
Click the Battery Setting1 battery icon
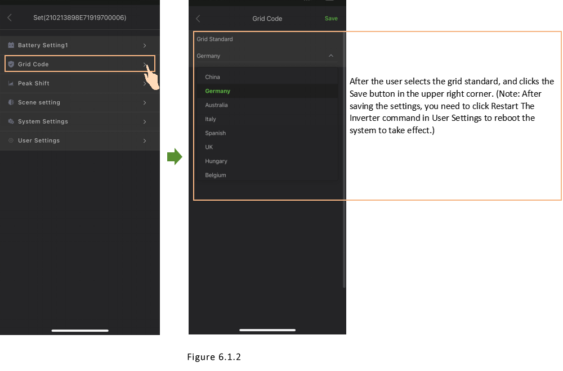(x=11, y=45)
